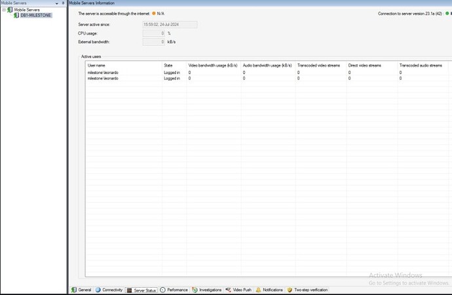Click the Video bandwidth usage column header
The width and height of the screenshot is (452, 295).
pyautogui.click(x=214, y=66)
